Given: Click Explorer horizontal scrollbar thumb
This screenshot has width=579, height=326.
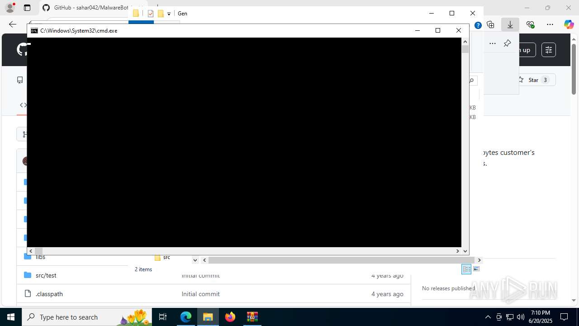Looking at the screenshot, I should click(x=342, y=260).
